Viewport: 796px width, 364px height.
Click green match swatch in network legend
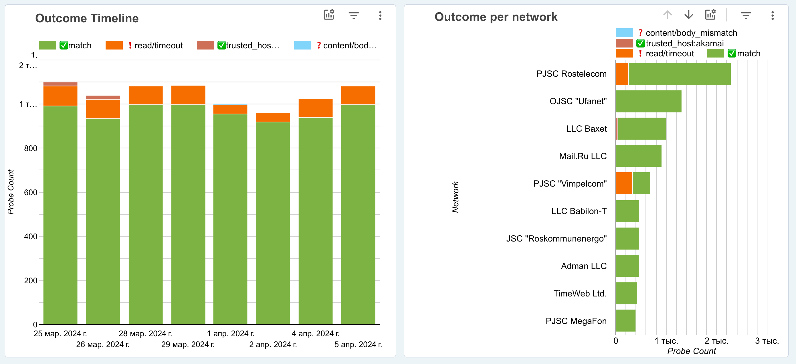pyautogui.click(x=715, y=54)
